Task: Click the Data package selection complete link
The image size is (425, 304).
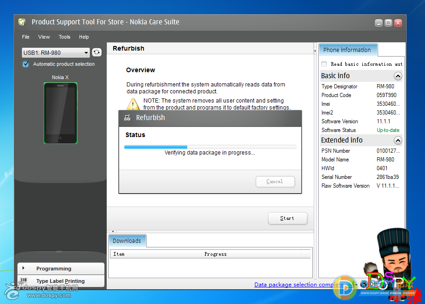Action: [x=298, y=285]
